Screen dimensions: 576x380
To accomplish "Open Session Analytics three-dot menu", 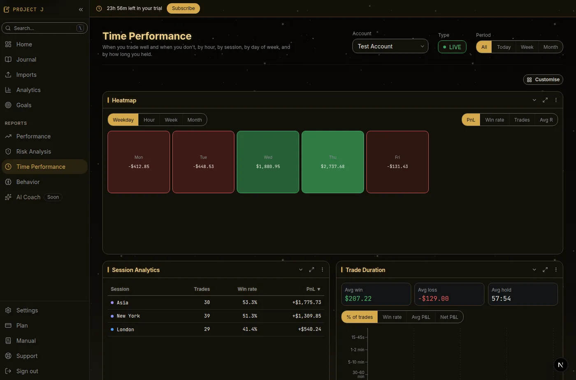I will coord(322,270).
